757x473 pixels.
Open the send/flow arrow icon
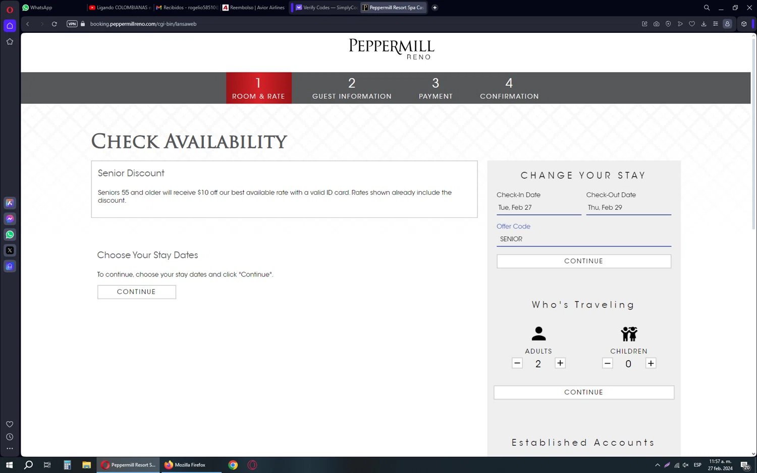point(680,24)
